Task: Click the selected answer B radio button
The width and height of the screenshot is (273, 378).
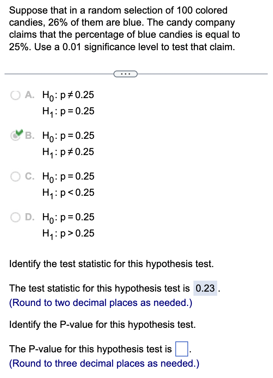Action: [x=15, y=136]
